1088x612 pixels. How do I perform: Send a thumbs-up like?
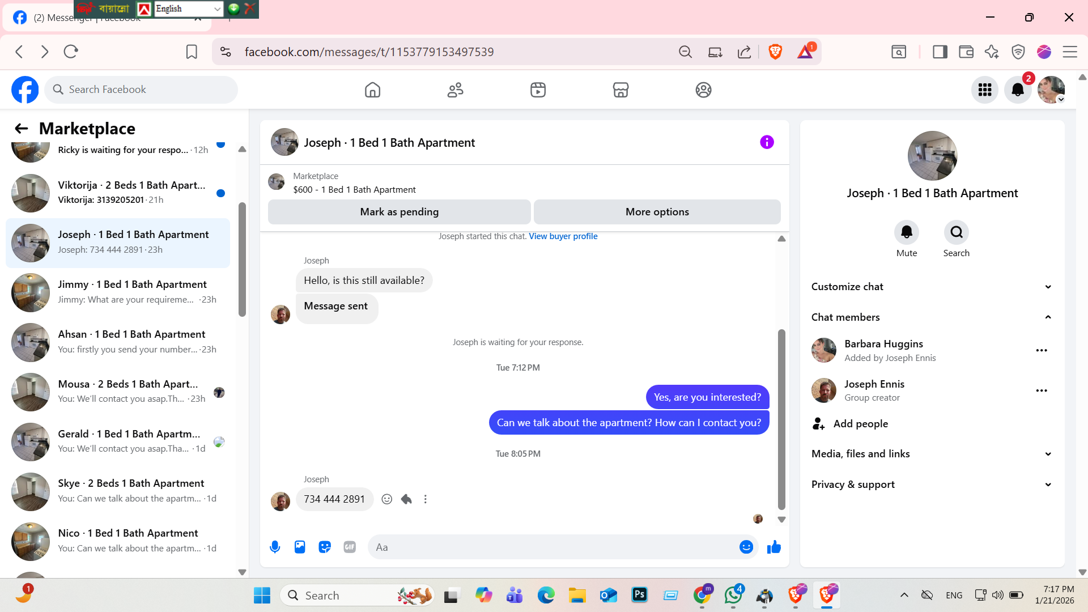coord(774,547)
